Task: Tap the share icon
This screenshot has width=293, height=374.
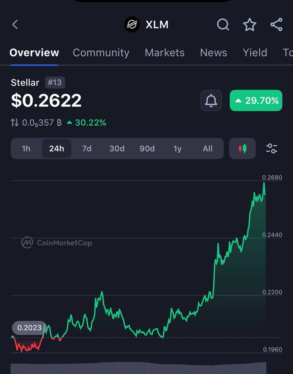Action: click(x=276, y=24)
